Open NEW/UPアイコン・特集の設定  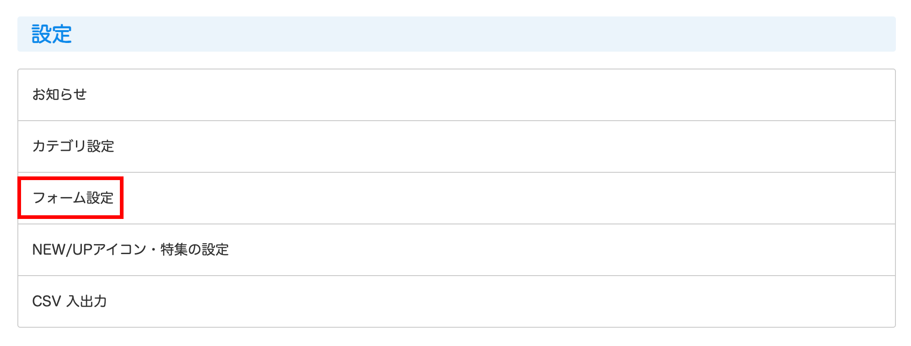[130, 250]
